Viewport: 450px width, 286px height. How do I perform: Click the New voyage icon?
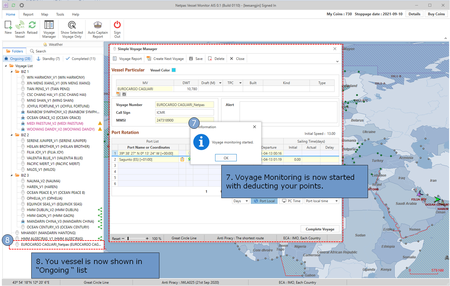[8, 25]
